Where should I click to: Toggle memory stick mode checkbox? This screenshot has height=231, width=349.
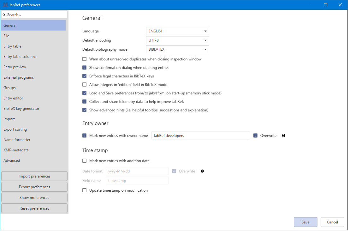(84, 93)
